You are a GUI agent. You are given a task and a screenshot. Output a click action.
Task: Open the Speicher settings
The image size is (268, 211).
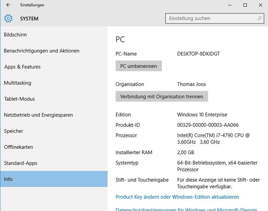[14, 131]
